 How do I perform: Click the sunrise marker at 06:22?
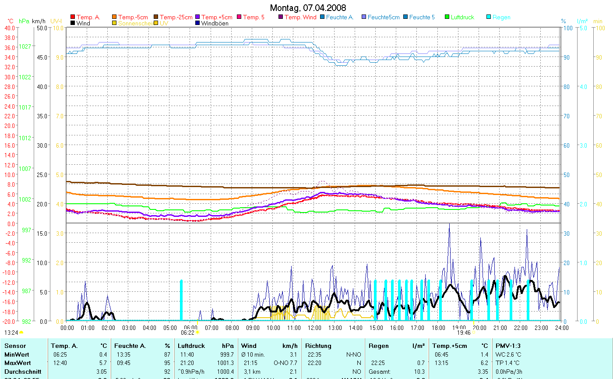[197, 333]
